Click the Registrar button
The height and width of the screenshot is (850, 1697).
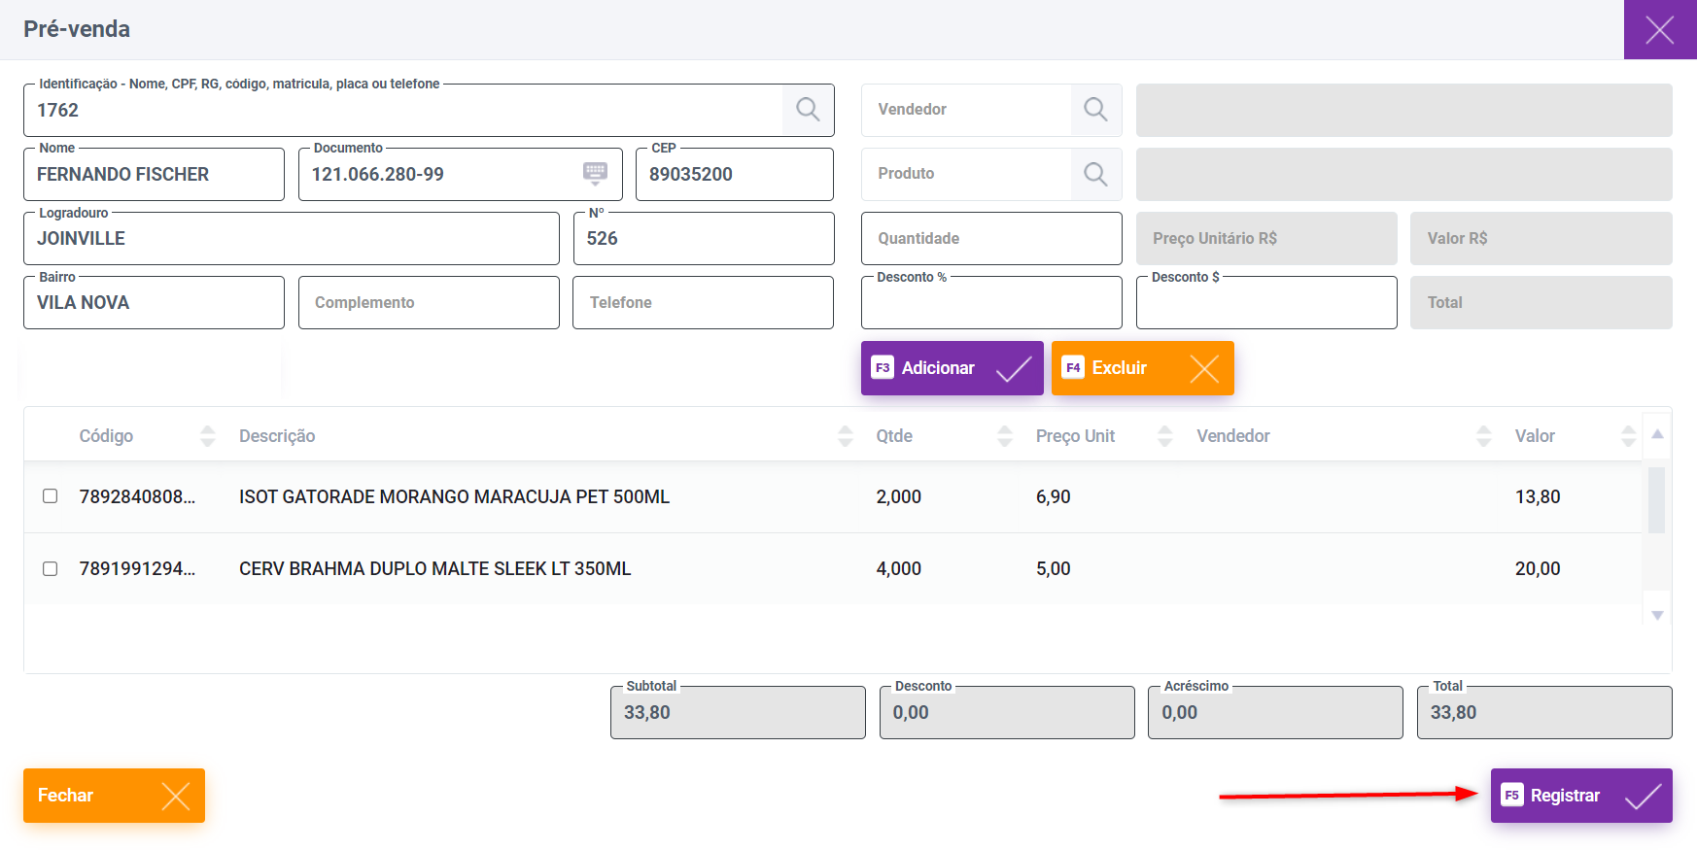(1580, 796)
